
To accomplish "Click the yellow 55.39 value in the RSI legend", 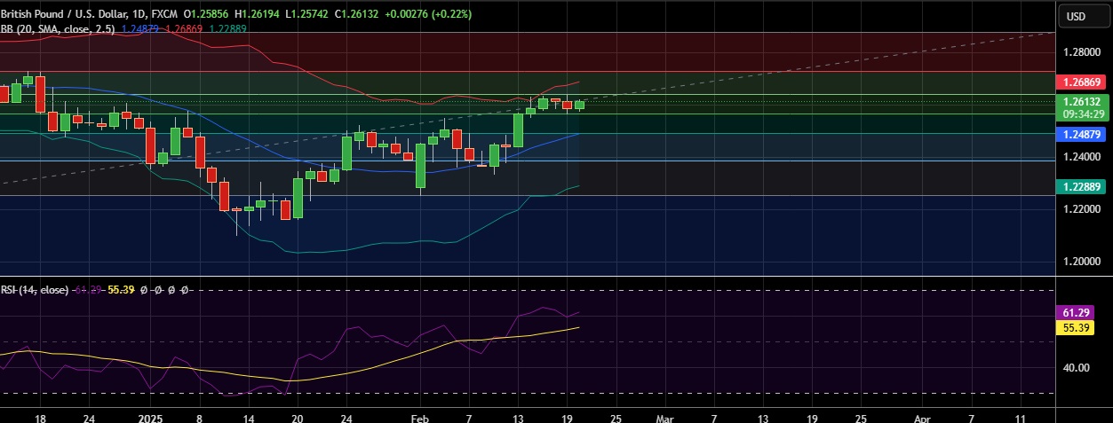I will click(x=121, y=290).
